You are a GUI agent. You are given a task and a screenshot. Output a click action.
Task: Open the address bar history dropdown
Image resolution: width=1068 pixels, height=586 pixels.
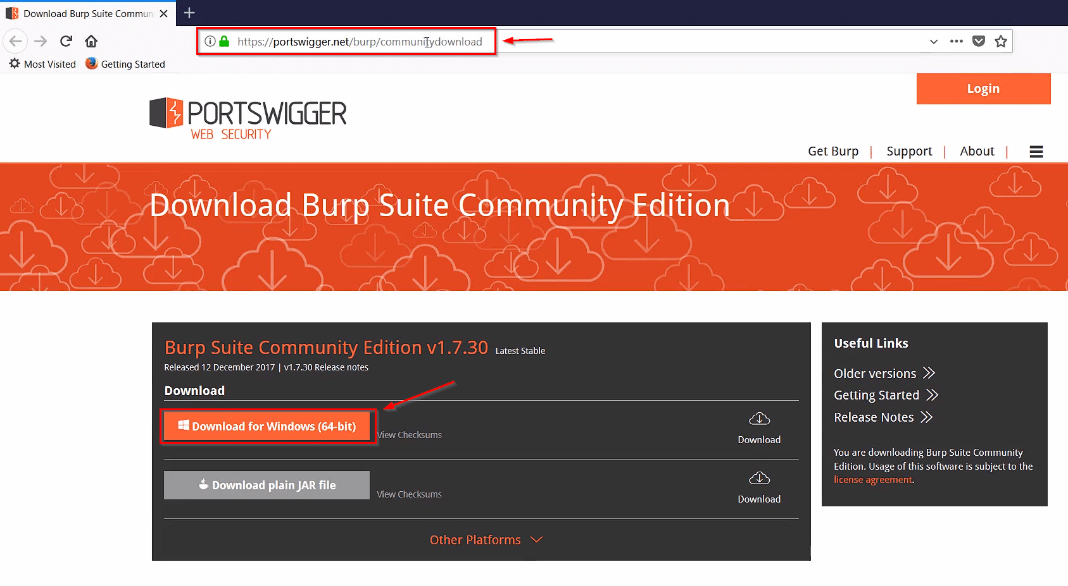(933, 42)
